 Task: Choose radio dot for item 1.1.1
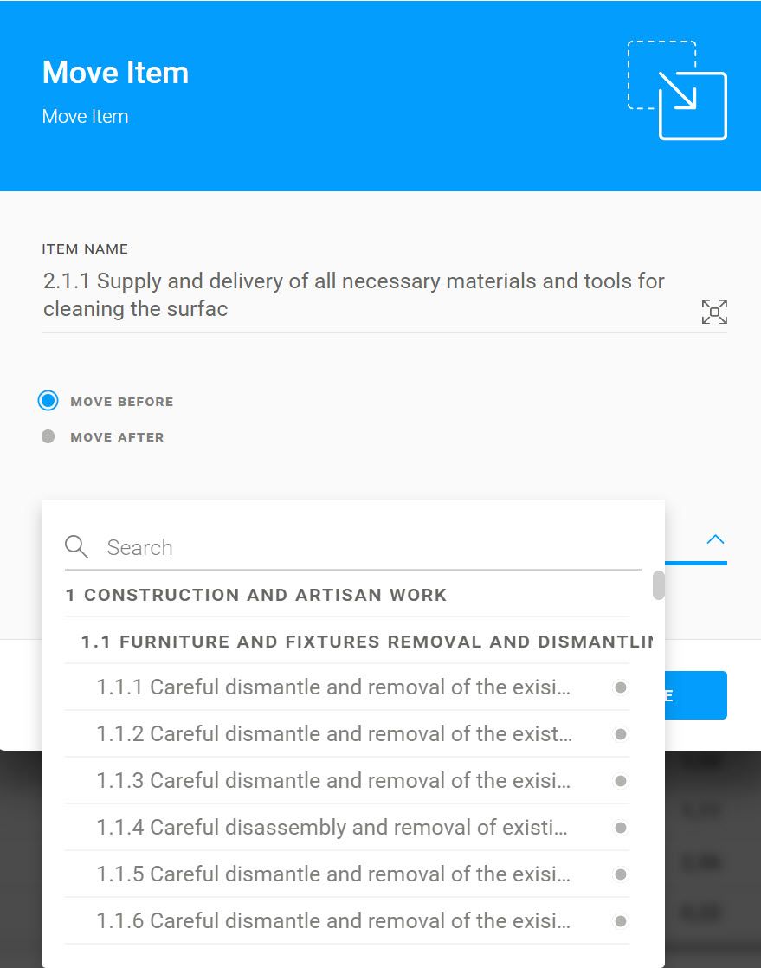click(x=621, y=687)
